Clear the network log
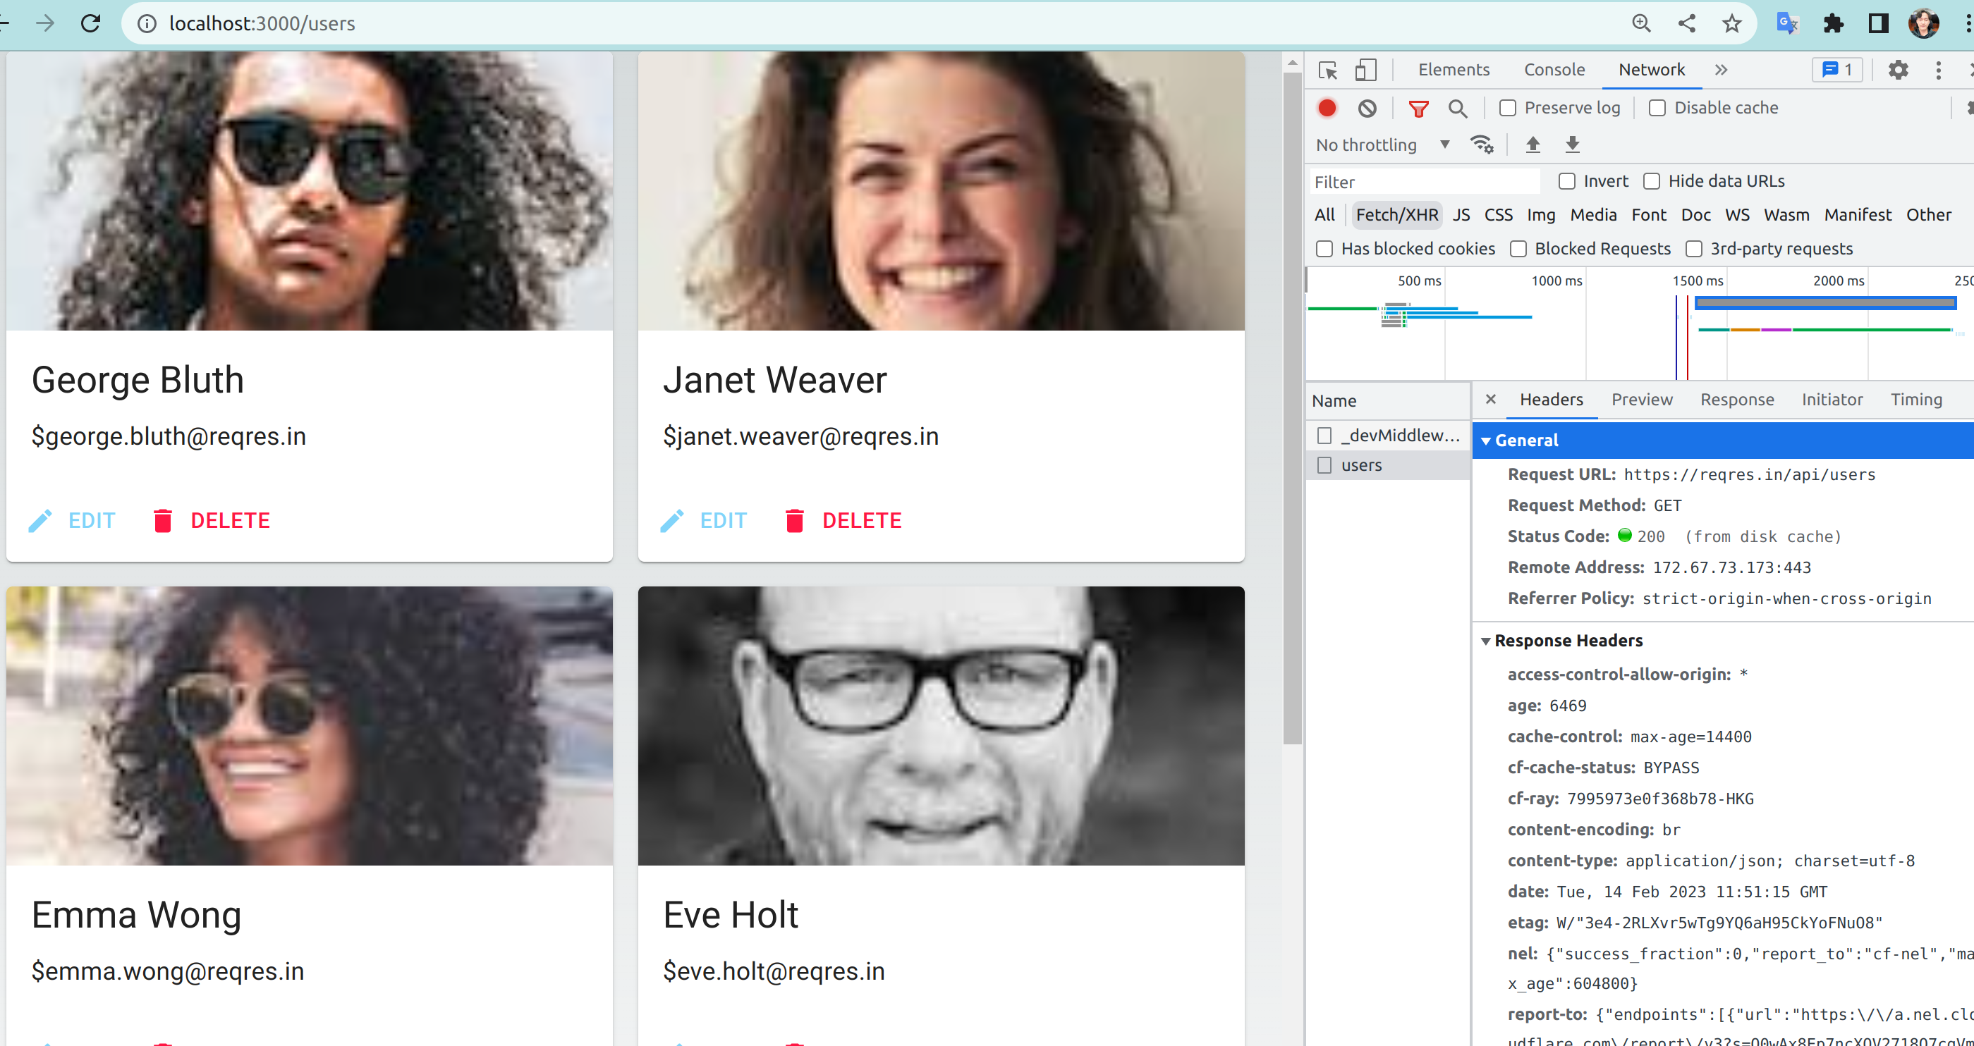The height and width of the screenshot is (1046, 1974). click(x=1367, y=108)
